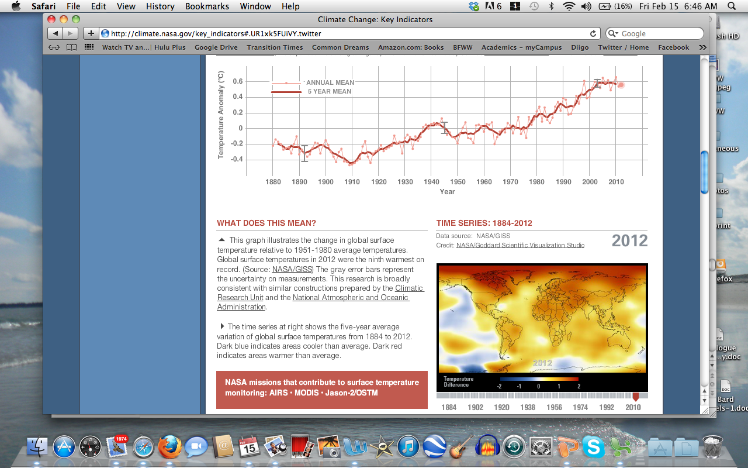Image resolution: width=748 pixels, height=468 pixels.
Task: Click the browser Back arrow button
Action: (55, 33)
